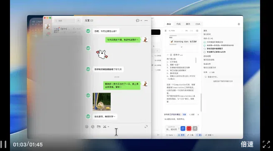Open the official account chat row in list
273x151 pixels.
pos(67,30)
